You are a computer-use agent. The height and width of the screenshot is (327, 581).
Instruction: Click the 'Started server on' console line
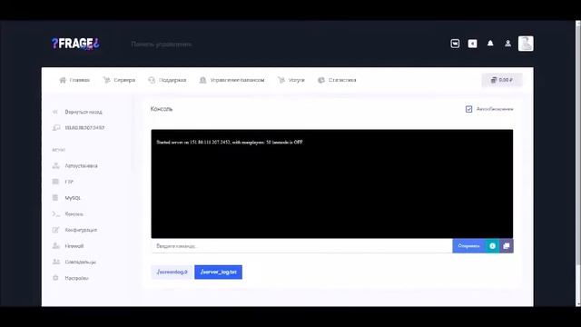[230, 142]
